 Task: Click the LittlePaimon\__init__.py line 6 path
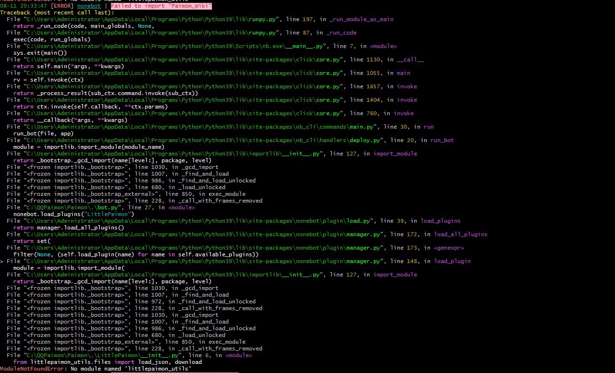tap(102, 355)
